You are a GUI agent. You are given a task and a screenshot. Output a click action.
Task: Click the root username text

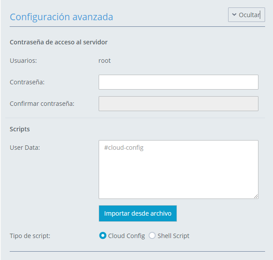[x=104, y=61]
